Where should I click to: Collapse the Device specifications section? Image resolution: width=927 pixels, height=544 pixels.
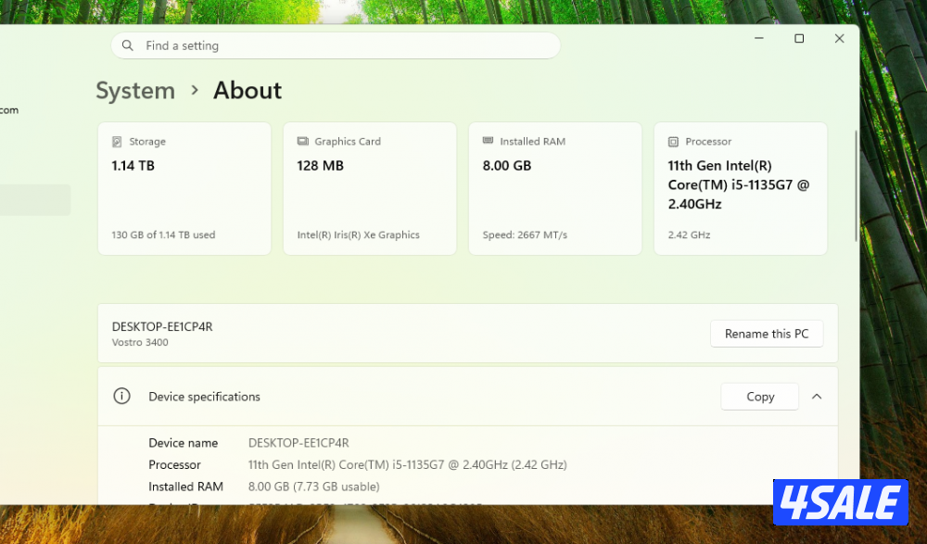pyautogui.click(x=817, y=397)
